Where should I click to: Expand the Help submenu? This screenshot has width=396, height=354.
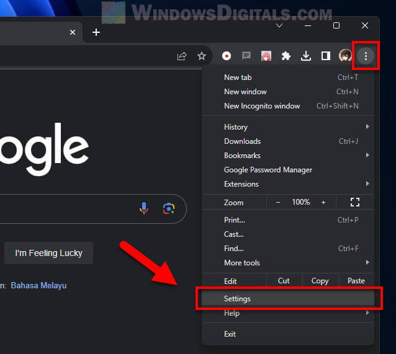point(288,313)
